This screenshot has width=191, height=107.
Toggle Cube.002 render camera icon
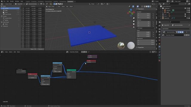189,18
